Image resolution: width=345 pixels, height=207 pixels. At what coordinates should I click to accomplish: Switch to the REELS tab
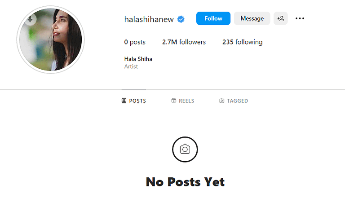point(183,101)
